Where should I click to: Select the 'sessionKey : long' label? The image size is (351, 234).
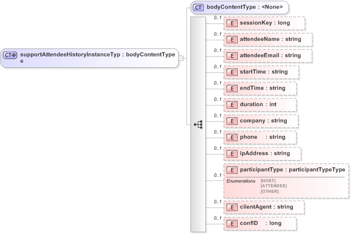pyautogui.click(x=265, y=23)
